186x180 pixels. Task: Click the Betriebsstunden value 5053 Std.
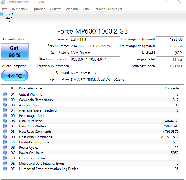(x=170, y=66)
